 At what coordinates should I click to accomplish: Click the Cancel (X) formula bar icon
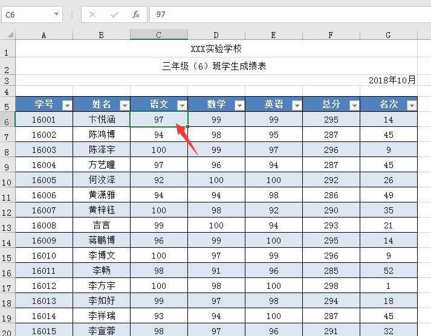pos(92,15)
